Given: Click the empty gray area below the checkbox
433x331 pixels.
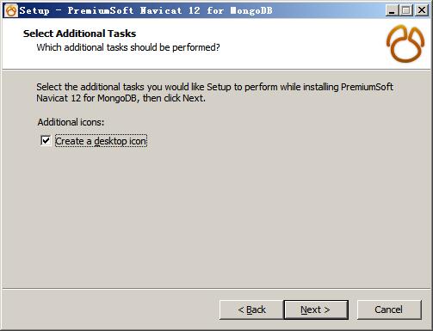Looking at the screenshot, I should 216,218.
